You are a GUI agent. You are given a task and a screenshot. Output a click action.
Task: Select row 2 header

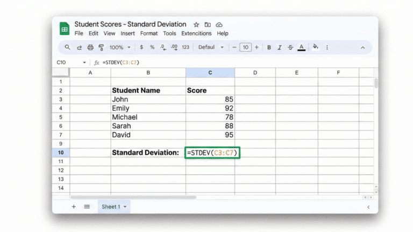[x=61, y=90]
